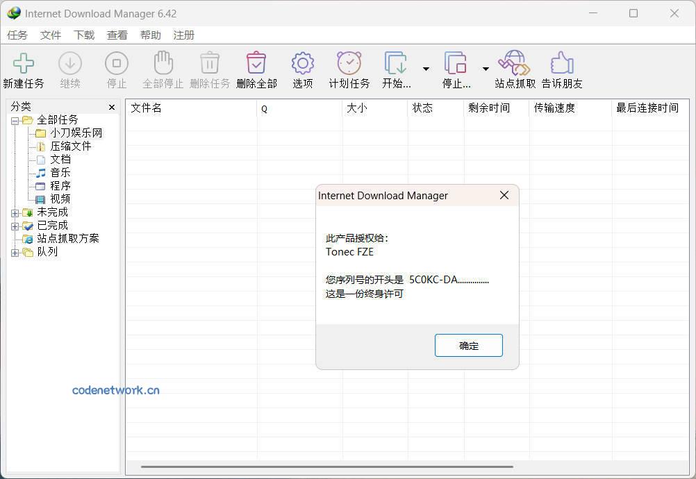The height and width of the screenshot is (479, 696).
Task: Expand the 未完成 tree node
Action: (15, 213)
